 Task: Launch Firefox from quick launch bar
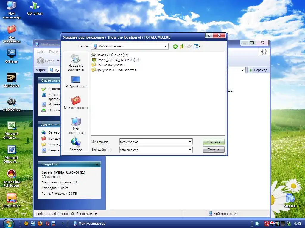(40, 223)
